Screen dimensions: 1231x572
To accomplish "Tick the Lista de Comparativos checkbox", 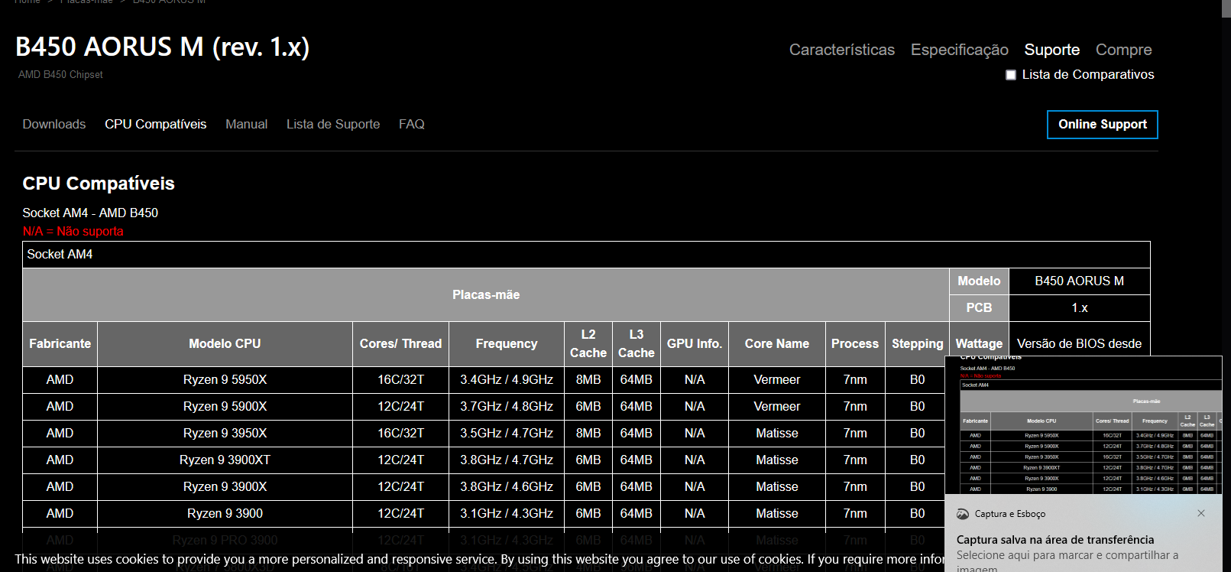I will click(x=1011, y=75).
